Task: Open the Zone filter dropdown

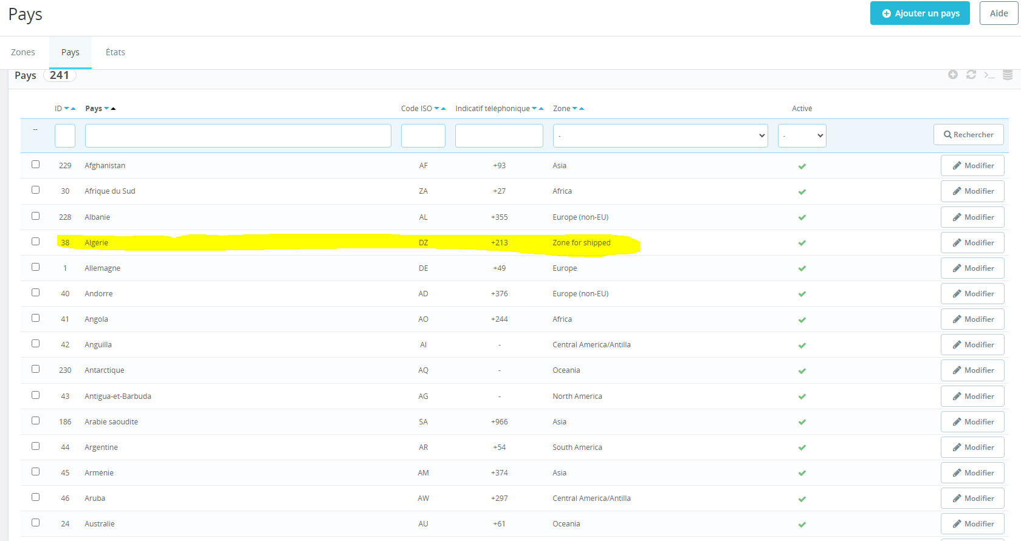Action: click(661, 135)
